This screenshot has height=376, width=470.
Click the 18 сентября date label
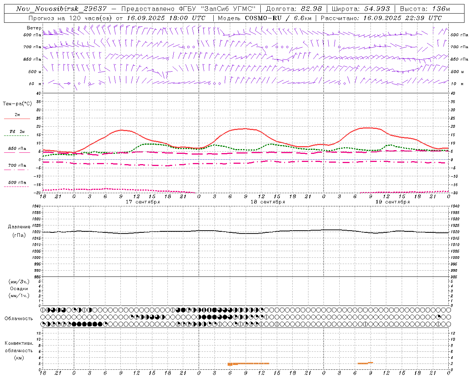(268, 202)
